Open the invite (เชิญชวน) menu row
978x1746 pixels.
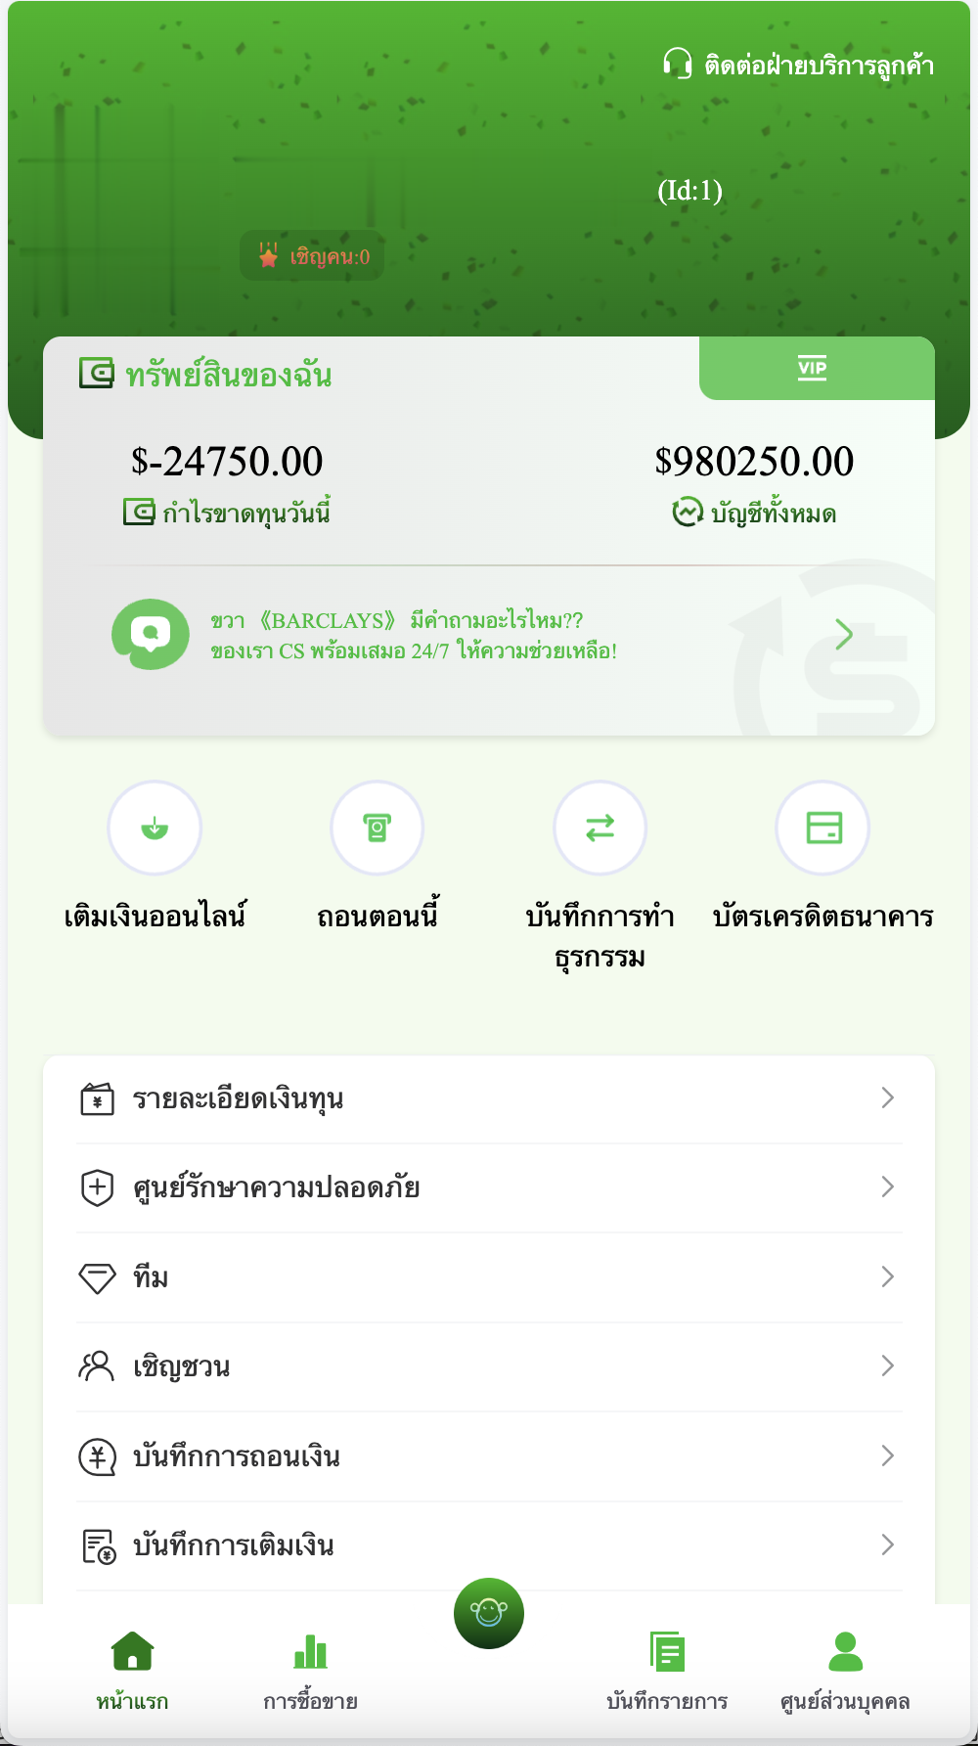pyautogui.click(x=489, y=1365)
